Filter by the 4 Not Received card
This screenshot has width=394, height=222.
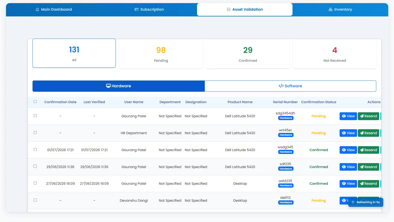pos(335,54)
